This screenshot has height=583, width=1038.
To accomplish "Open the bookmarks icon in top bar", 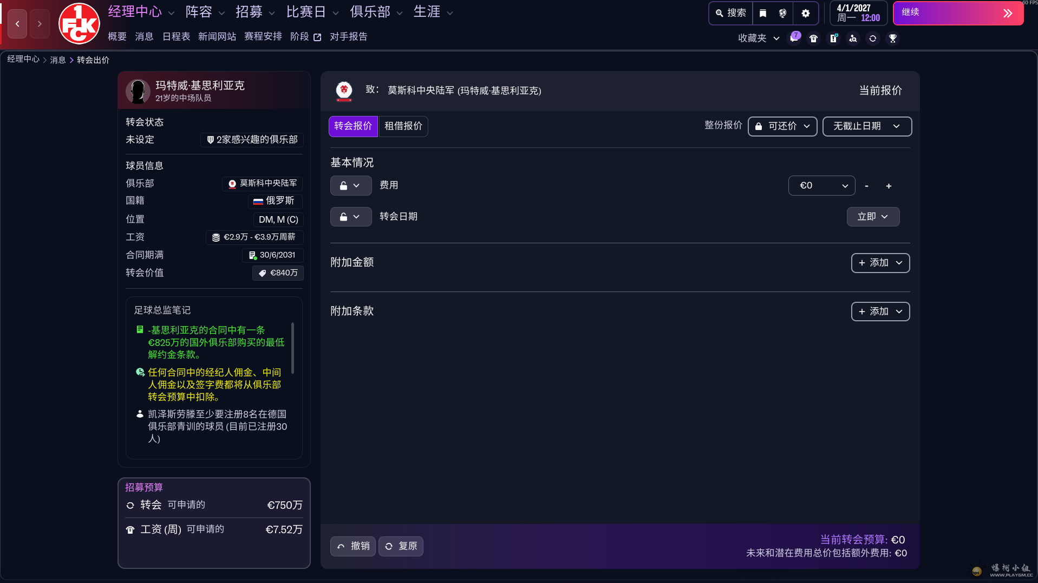I will tap(762, 13).
